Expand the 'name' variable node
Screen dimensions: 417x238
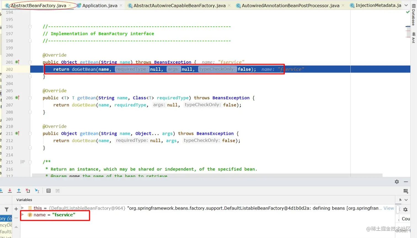[x=23, y=215]
